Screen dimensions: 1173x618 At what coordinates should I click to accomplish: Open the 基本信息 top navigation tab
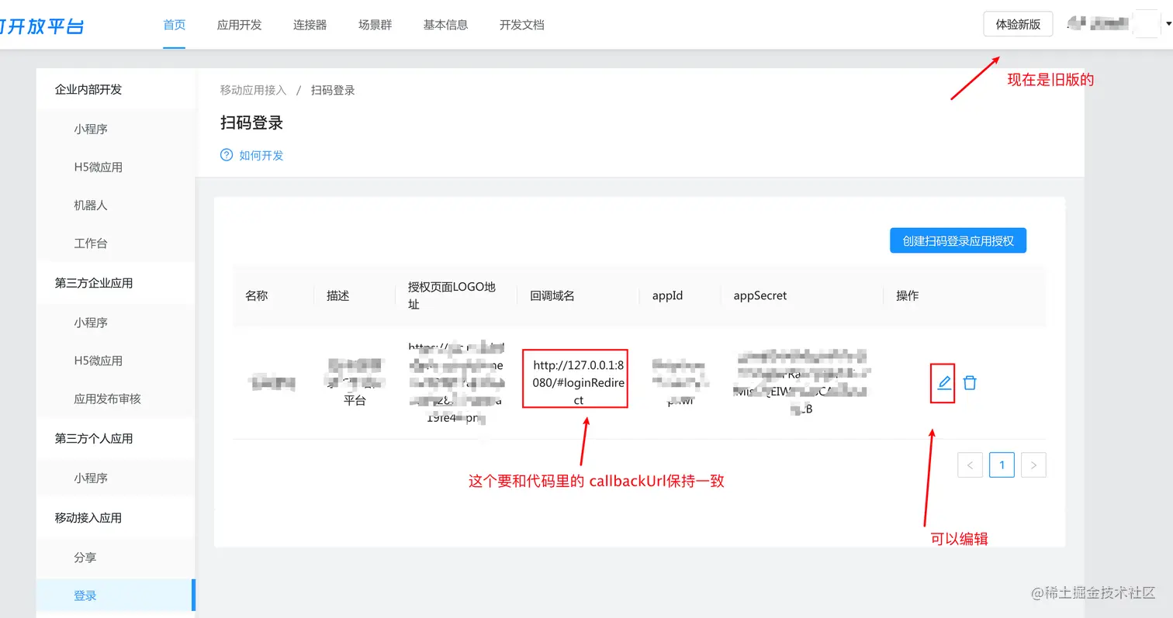(x=446, y=25)
